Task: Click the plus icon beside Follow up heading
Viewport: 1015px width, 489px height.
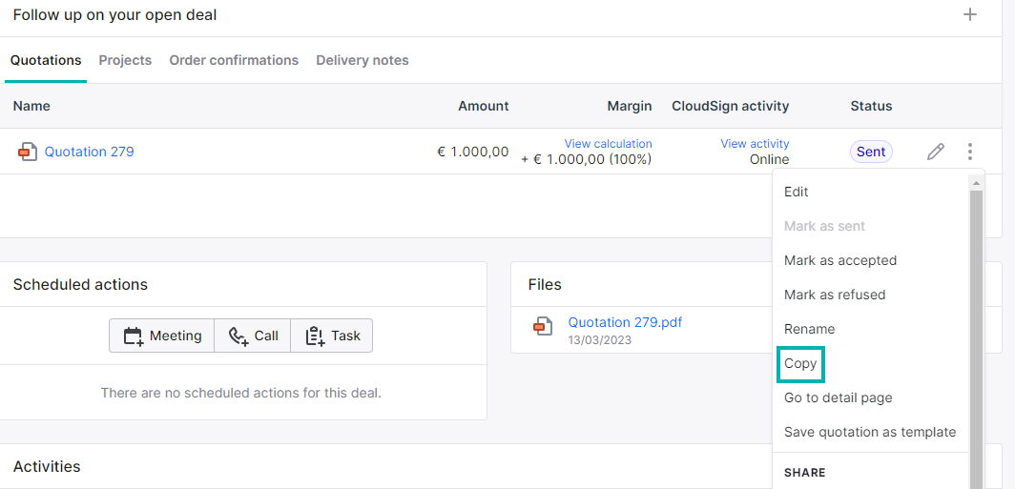Action: point(969,14)
